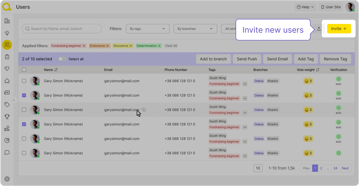
Task: Open the By branches dropdown
Action: coord(195,29)
